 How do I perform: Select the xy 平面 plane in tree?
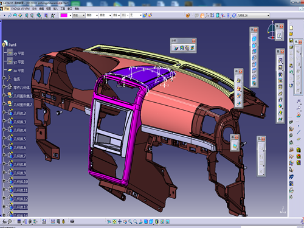(19, 54)
